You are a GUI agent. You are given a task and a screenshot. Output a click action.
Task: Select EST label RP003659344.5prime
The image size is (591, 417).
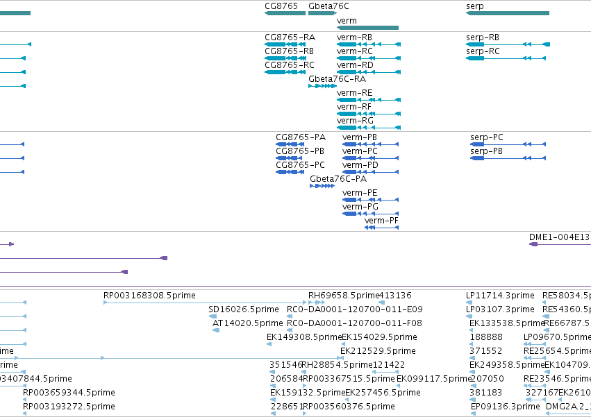[69, 393]
